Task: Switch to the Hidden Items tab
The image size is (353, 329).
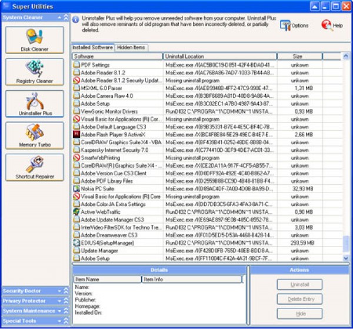Action: (x=131, y=48)
